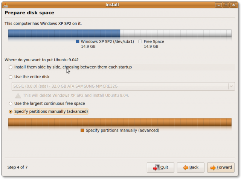Expand the SCSI1 Samsung disk dropdown
Viewport: 241px width, 179px height.
pyautogui.click(x=231, y=86)
